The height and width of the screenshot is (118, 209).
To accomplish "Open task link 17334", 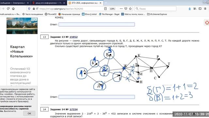I will click(73, 109).
